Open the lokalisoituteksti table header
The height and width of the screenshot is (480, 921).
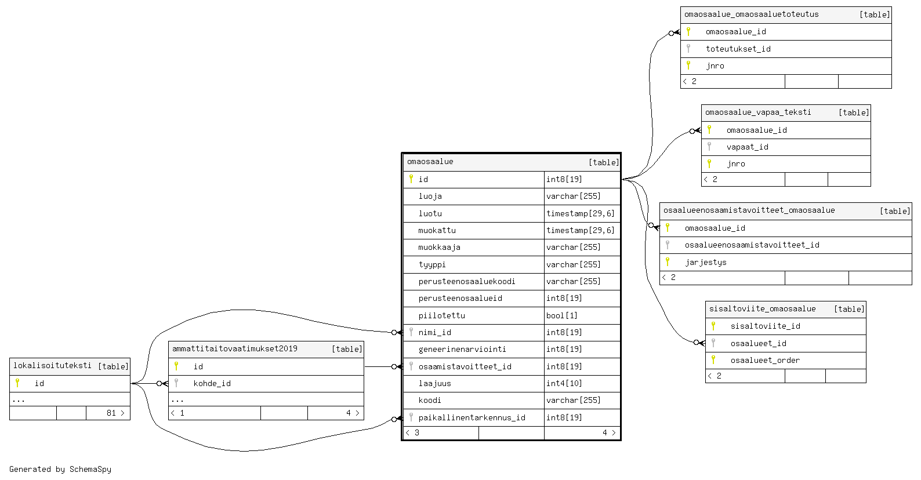(x=52, y=366)
